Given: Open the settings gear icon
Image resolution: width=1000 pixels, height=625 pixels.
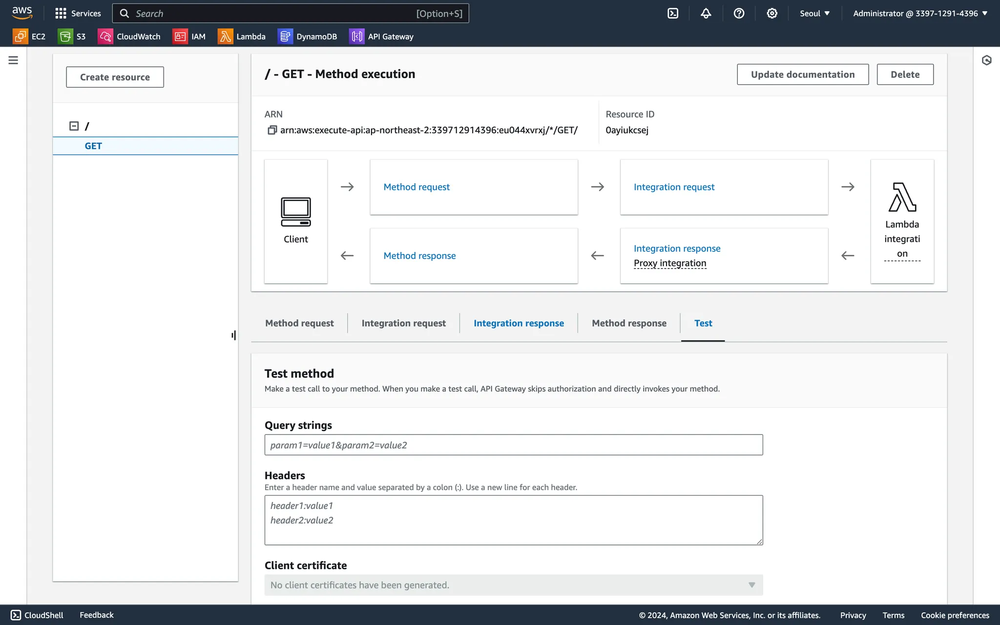Looking at the screenshot, I should [x=771, y=13].
